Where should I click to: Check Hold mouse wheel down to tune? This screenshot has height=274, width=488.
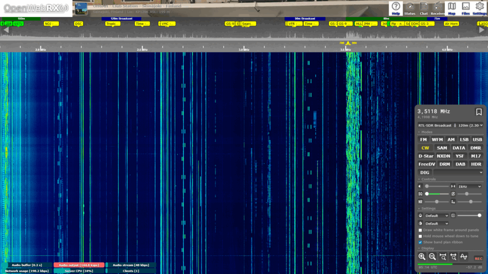tap(420, 236)
